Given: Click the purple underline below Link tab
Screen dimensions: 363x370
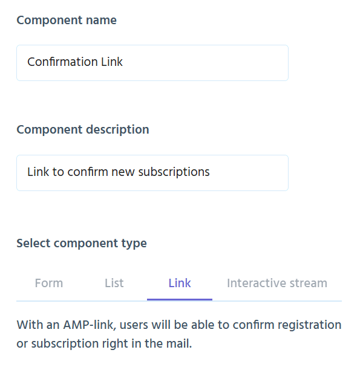Looking at the screenshot, I should point(180,299).
